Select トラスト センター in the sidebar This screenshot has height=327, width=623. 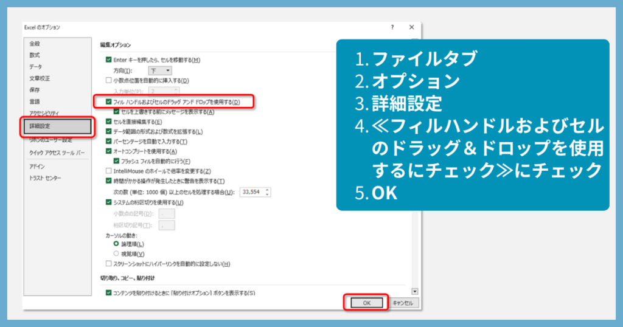point(45,178)
